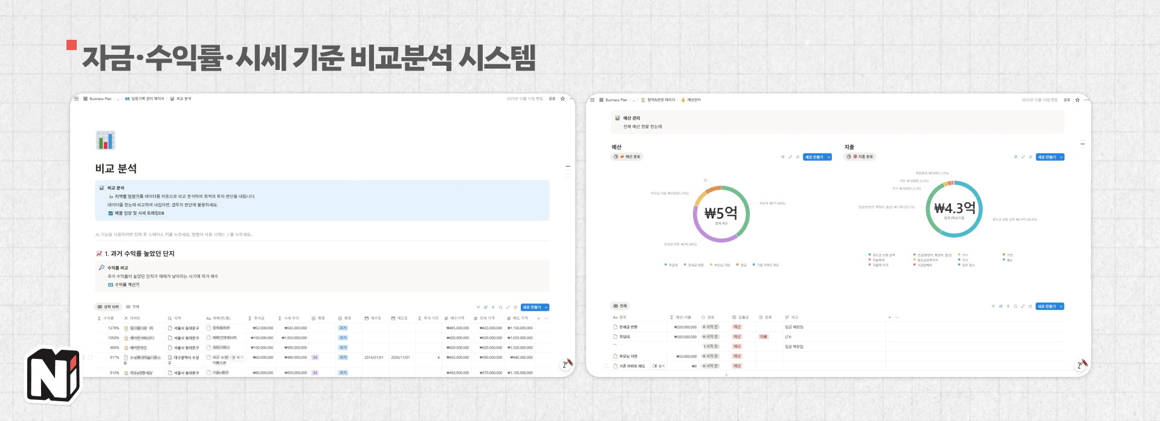This screenshot has width=1160, height=421.
Task: Open settings for 예산 분포 chart
Action: (x=797, y=157)
